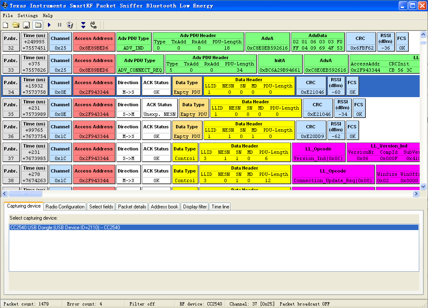
Task: Click the AdvData cell of packet 32
Action: pyautogui.click(x=317, y=42)
